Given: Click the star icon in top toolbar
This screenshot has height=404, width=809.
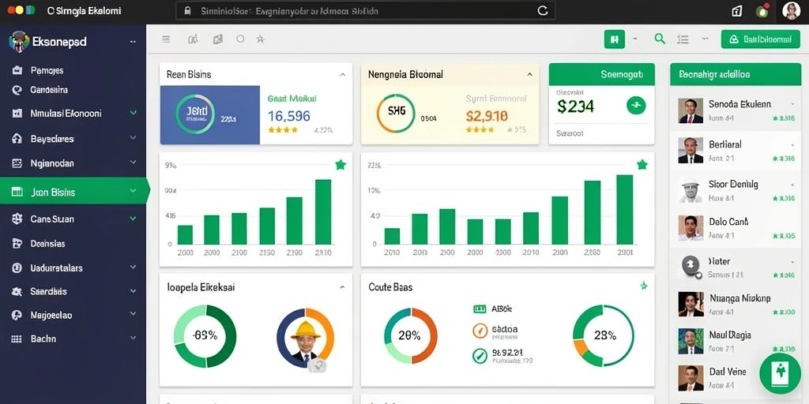Looking at the screenshot, I should (x=260, y=39).
